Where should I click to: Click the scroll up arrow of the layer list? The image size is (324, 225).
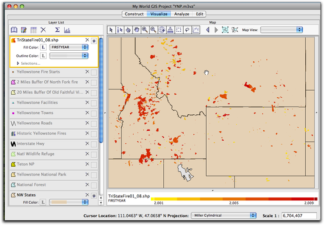coord(101,198)
